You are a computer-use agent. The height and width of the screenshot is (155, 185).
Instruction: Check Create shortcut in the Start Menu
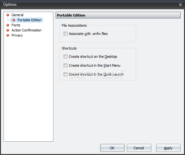[x=65, y=65]
